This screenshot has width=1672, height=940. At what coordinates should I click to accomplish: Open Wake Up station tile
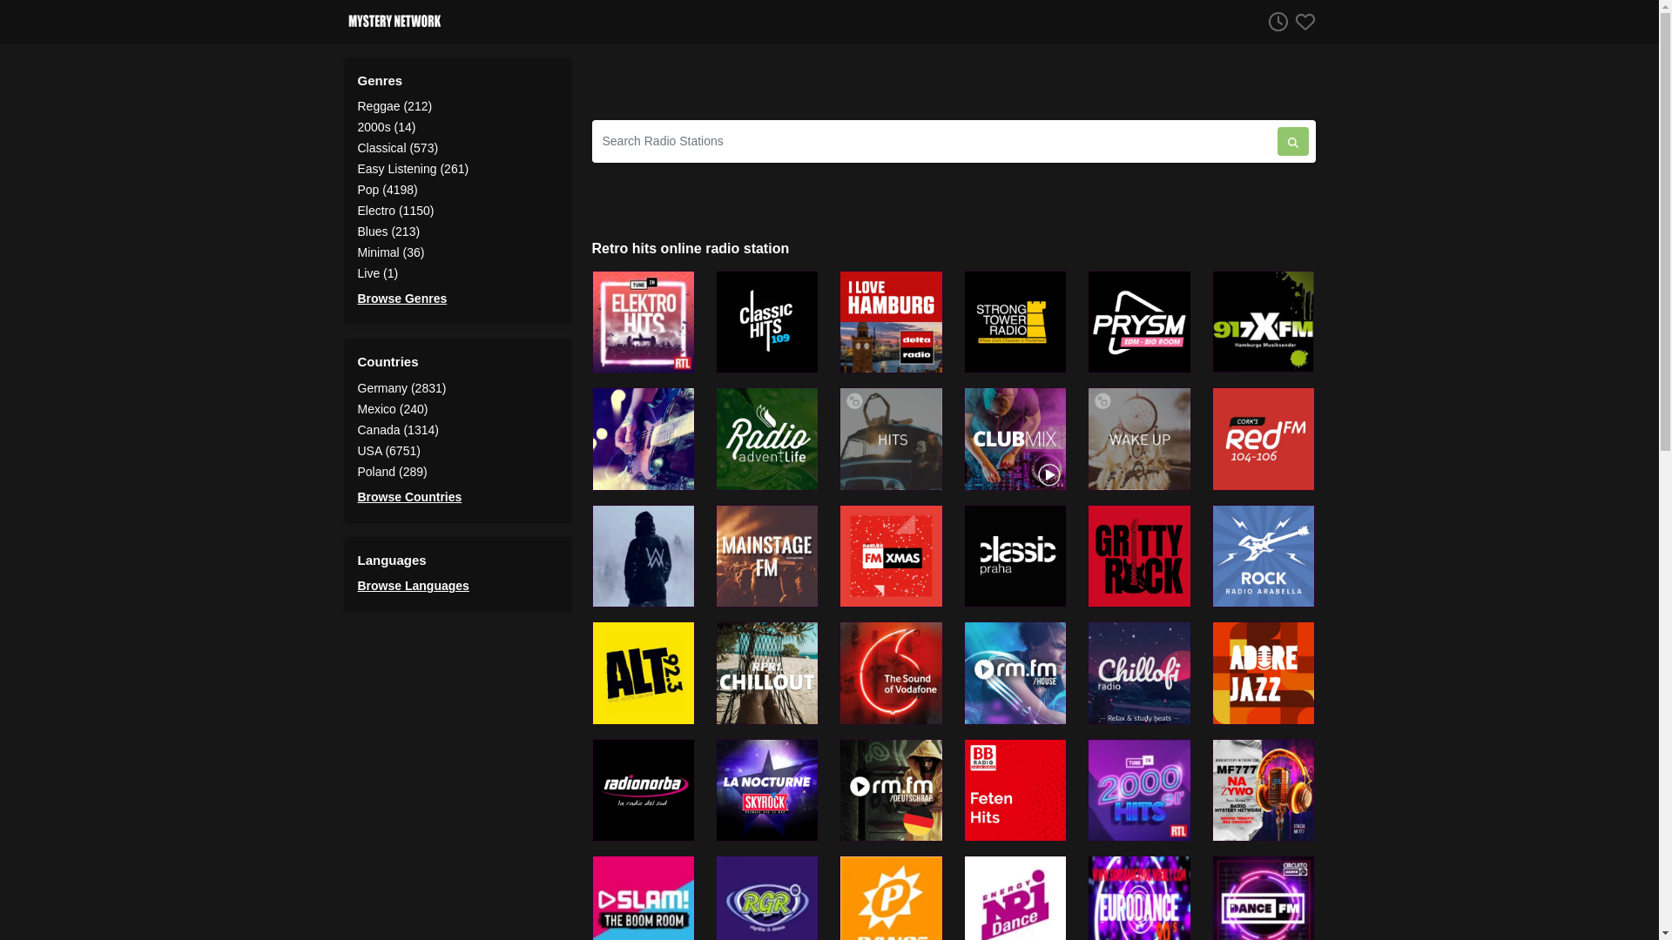[1139, 439]
